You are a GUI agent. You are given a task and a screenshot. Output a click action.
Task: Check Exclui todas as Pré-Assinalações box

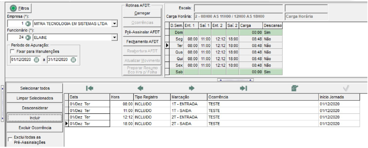(x=10, y=140)
